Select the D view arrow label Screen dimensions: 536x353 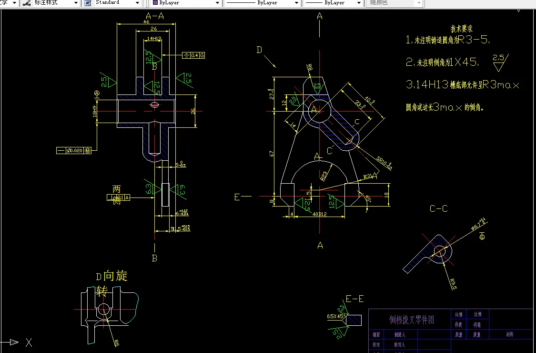pyautogui.click(x=259, y=50)
